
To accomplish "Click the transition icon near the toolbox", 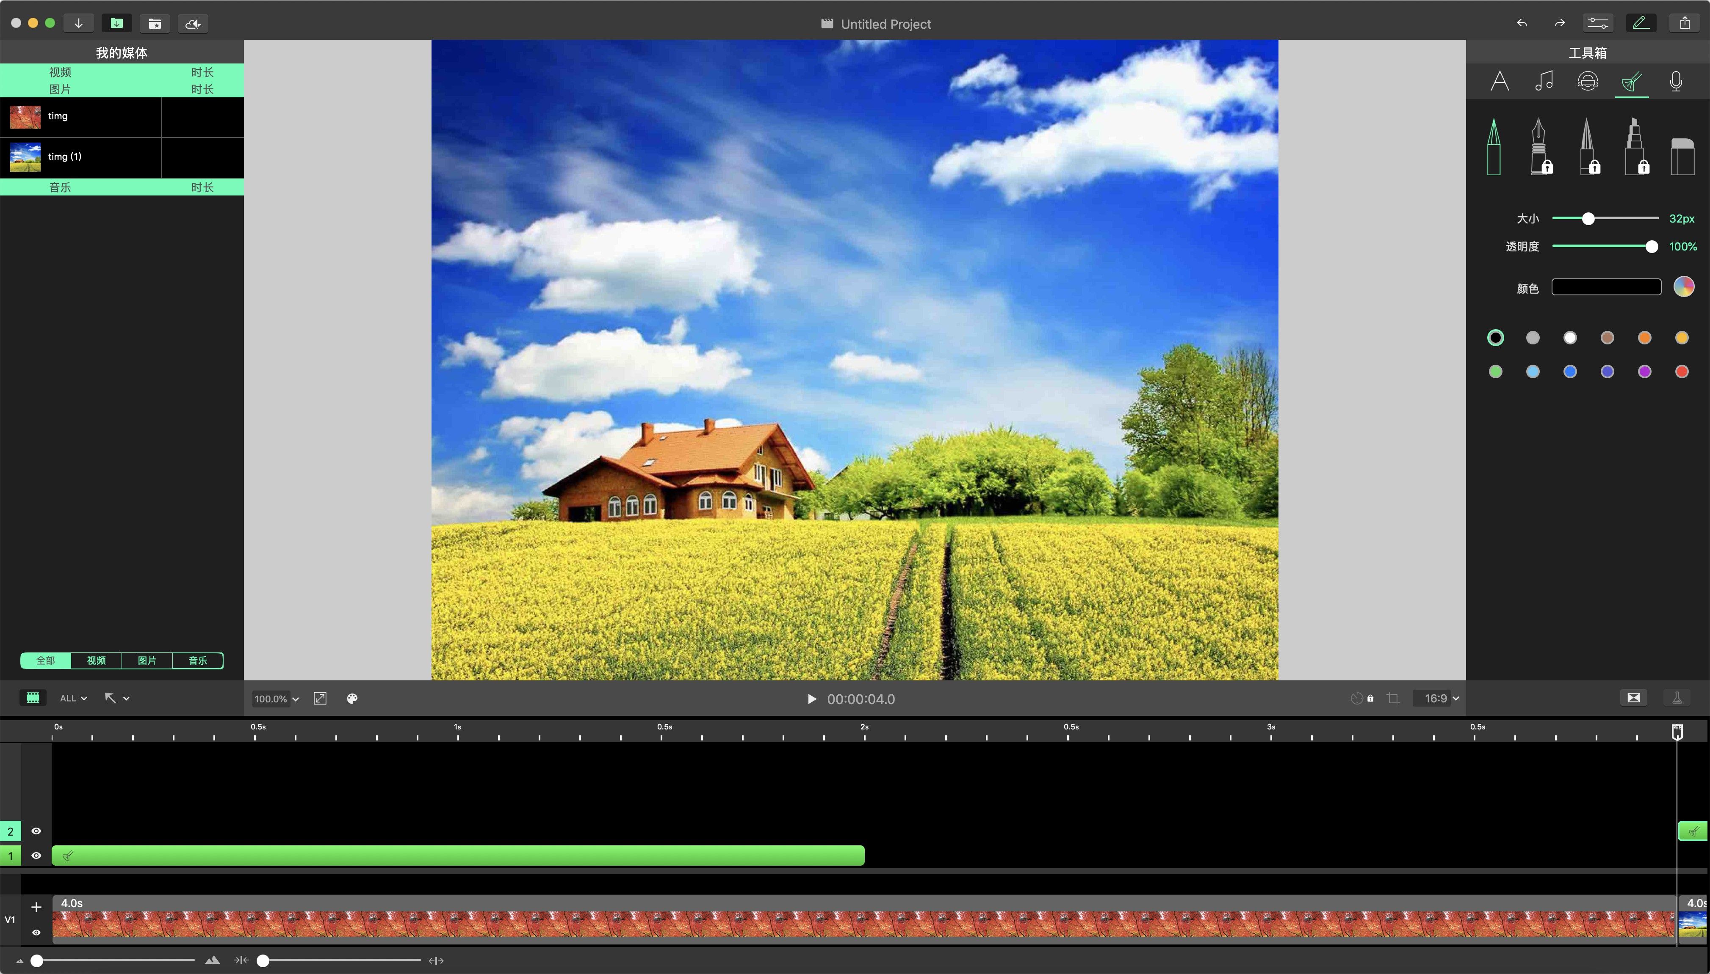I will [x=1634, y=698].
